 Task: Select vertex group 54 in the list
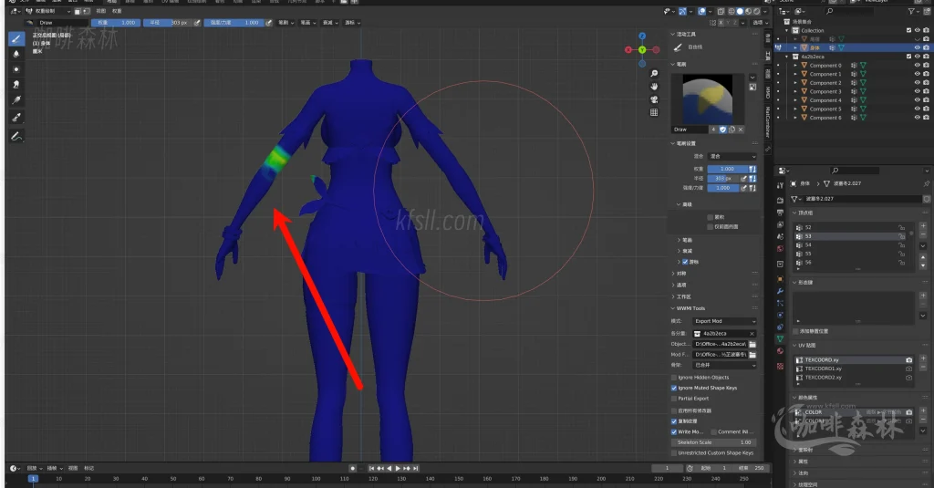coord(851,244)
